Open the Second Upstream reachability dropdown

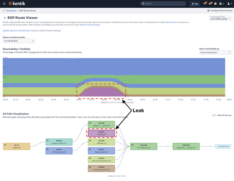click(x=215, y=52)
